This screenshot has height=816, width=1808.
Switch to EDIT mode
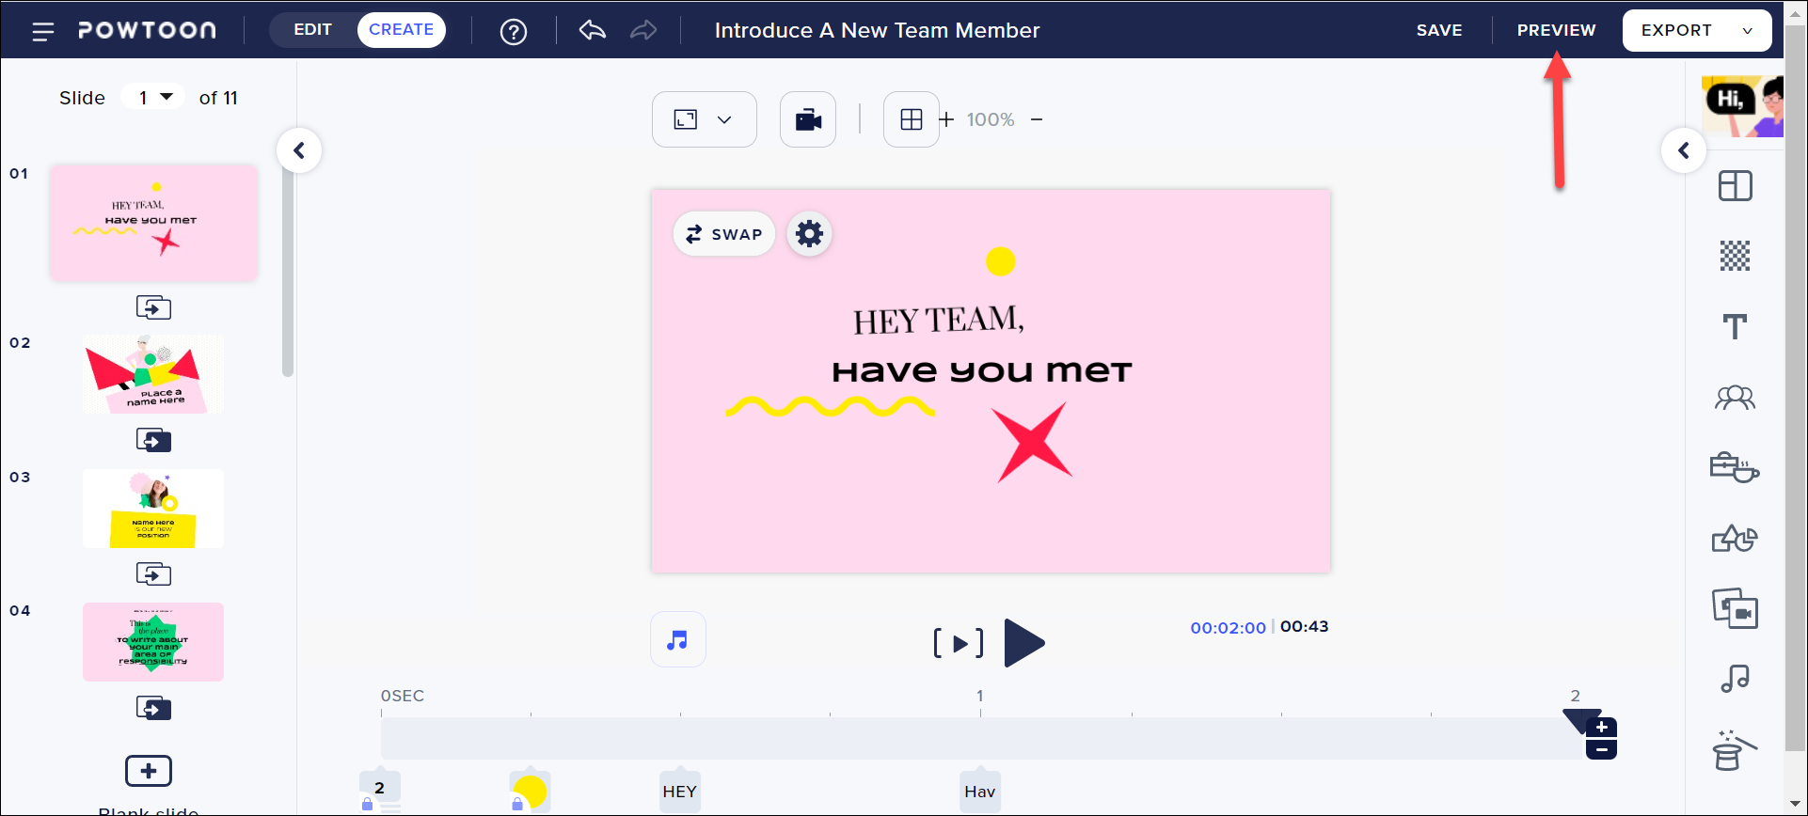pos(312,30)
